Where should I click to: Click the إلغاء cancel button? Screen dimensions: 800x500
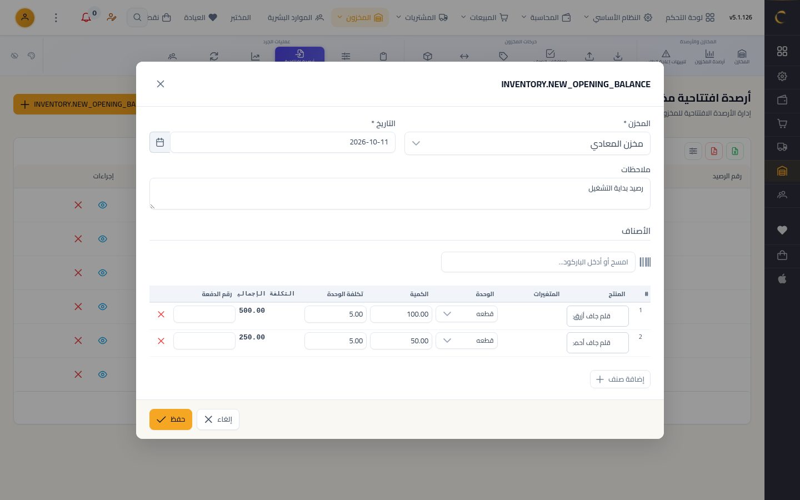(218, 419)
